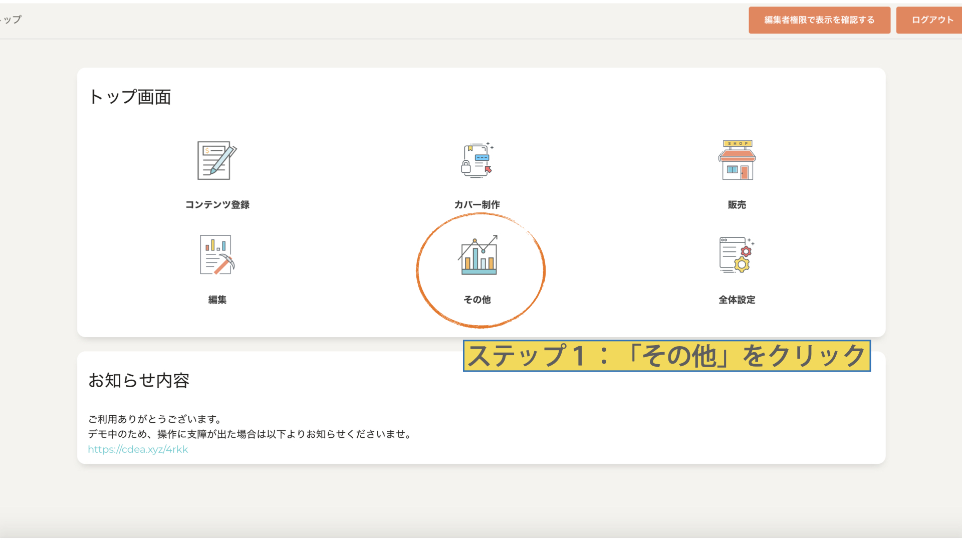The image size is (962, 541).
Task: Open the 編集 chart-and-pickaxe icon
Action: point(216,254)
